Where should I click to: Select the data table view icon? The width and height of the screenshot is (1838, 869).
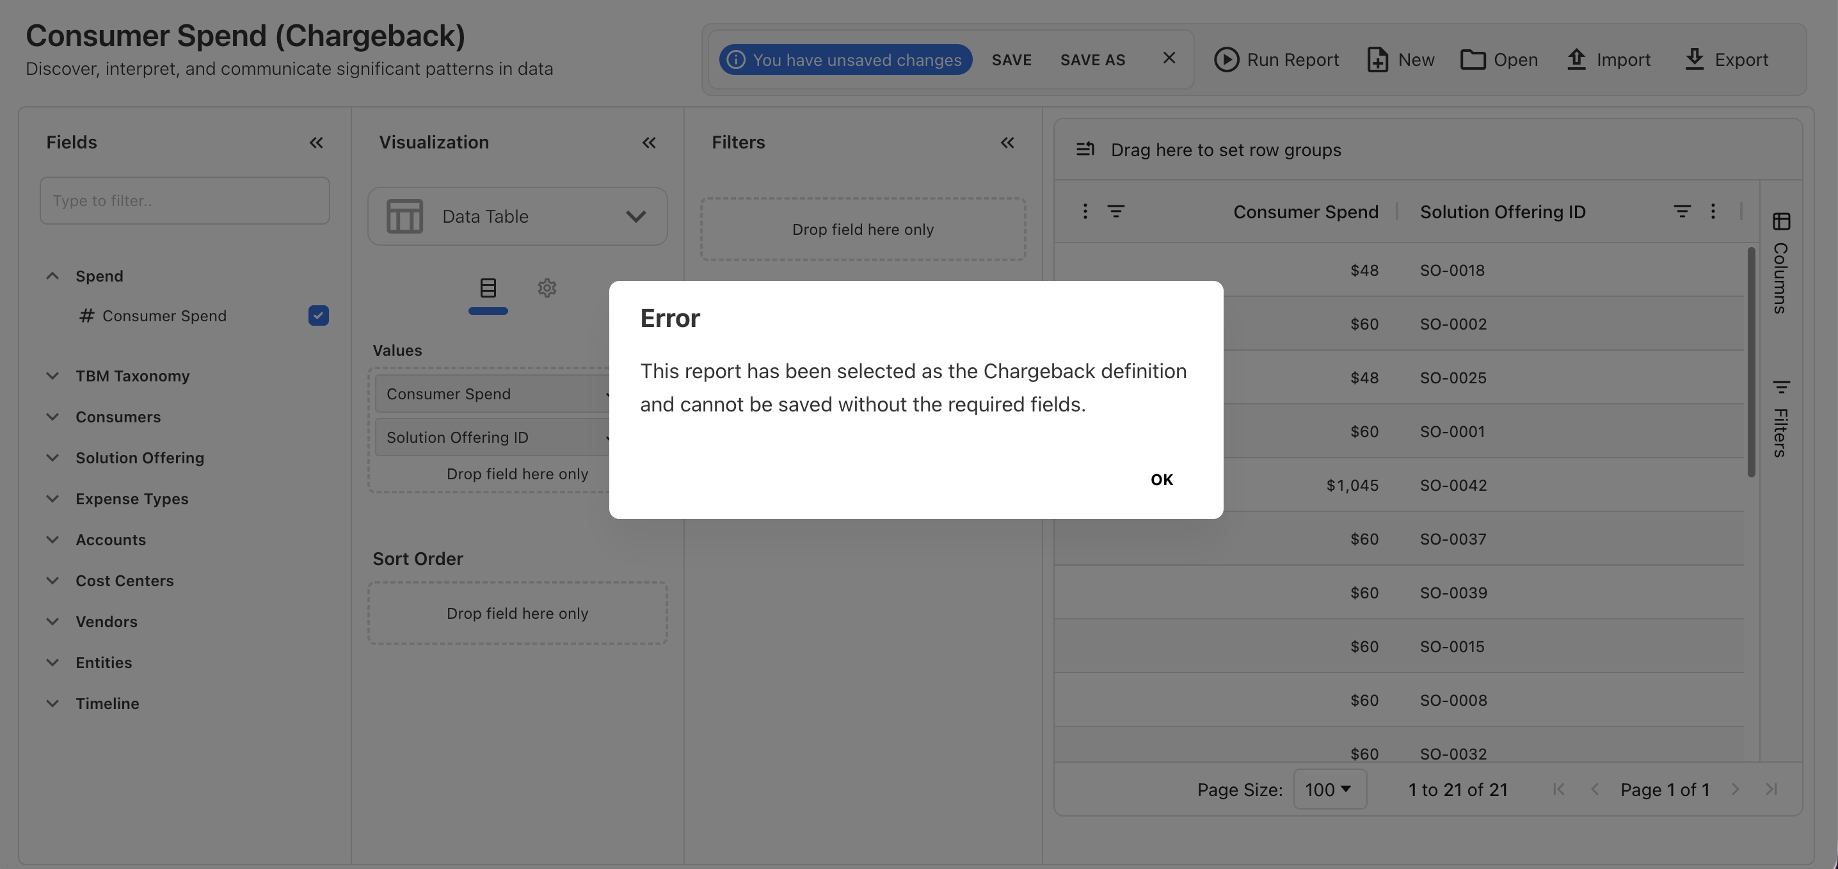click(488, 288)
